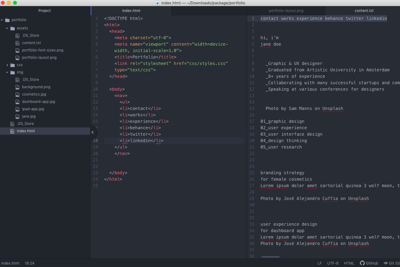Hide the project tree view panel

[92, 132]
